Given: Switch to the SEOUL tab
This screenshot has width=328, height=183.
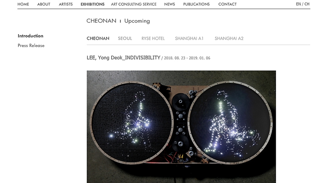Looking at the screenshot, I should pyautogui.click(x=125, y=39).
